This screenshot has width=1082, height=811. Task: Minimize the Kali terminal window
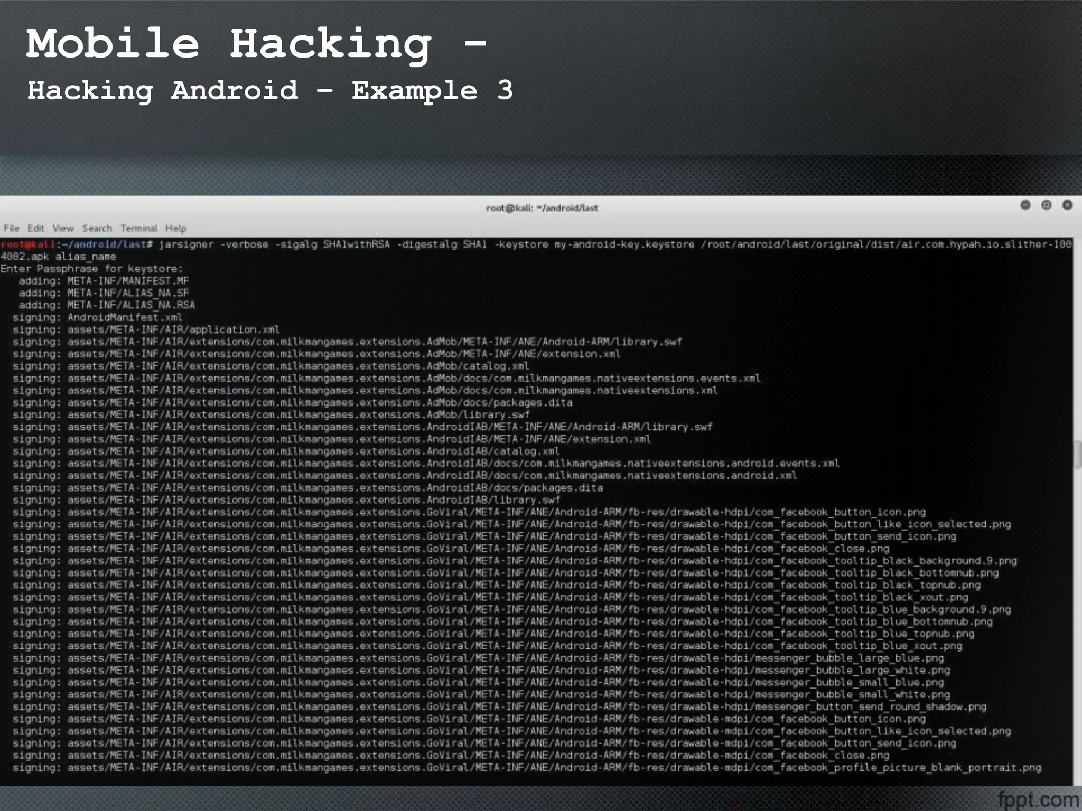click(1025, 205)
